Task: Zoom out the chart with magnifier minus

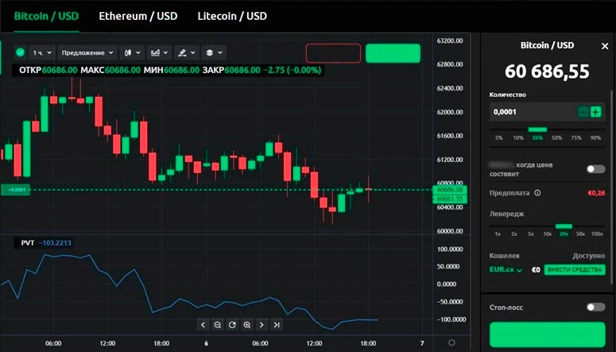Action: coord(218,325)
